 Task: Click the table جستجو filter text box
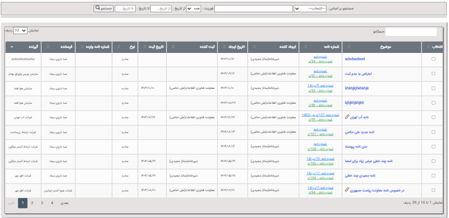pos(411,32)
